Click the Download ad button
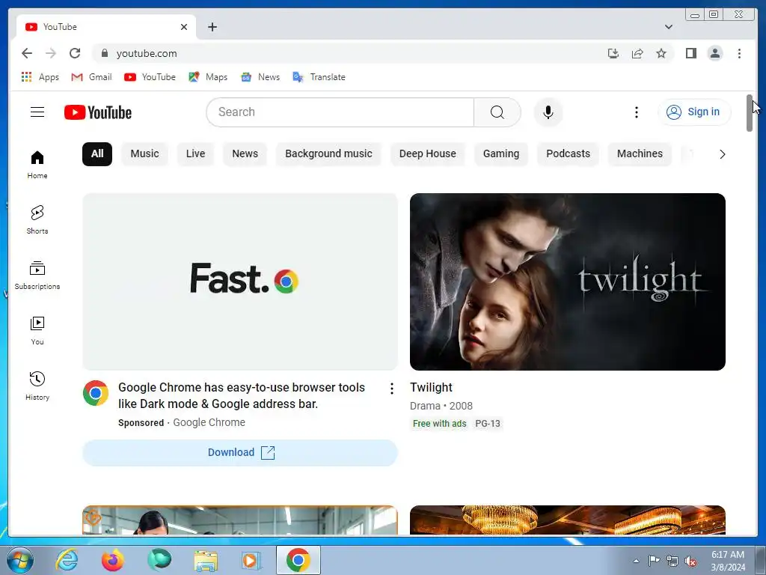 click(x=240, y=453)
